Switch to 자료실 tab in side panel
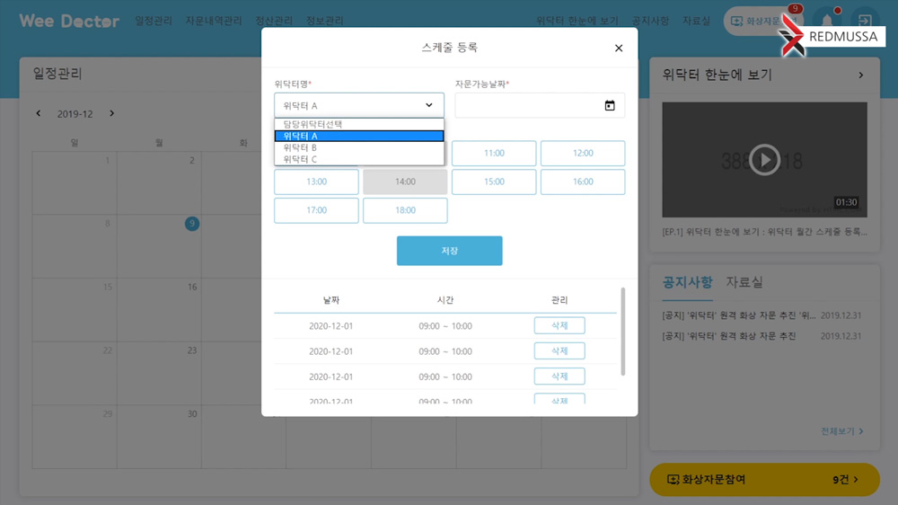 (x=744, y=282)
